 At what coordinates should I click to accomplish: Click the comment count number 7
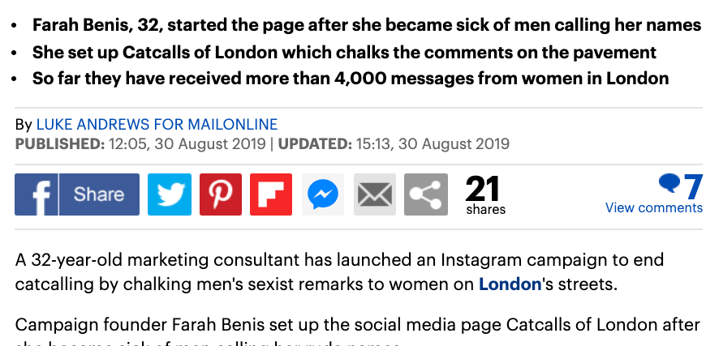pyautogui.click(x=693, y=187)
